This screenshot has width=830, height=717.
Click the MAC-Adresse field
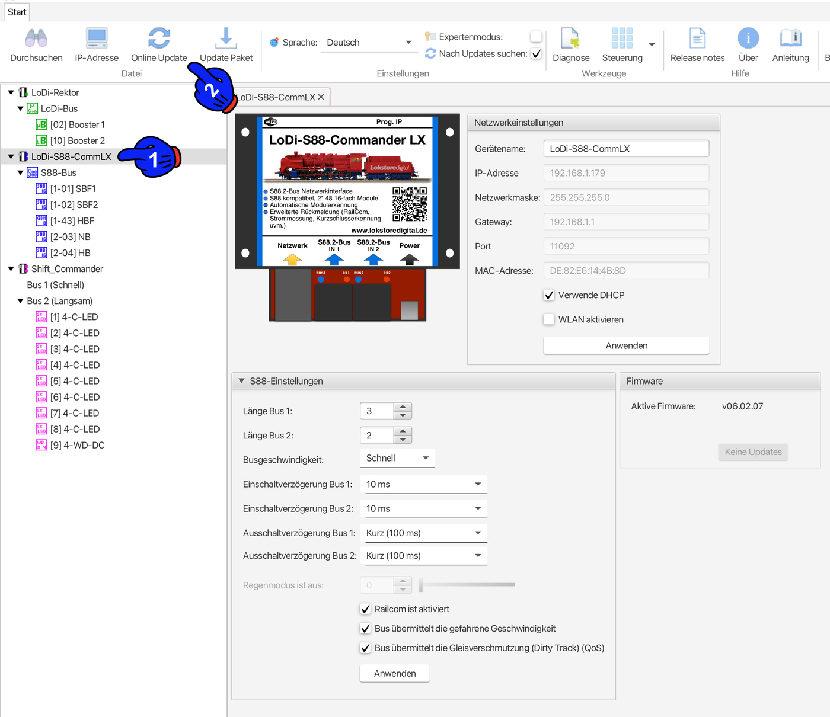coord(626,271)
